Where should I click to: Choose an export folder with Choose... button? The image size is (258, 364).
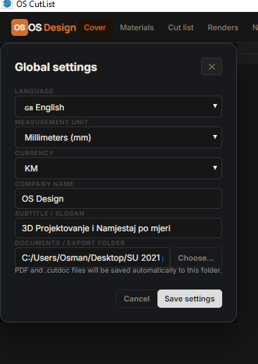click(196, 258)
